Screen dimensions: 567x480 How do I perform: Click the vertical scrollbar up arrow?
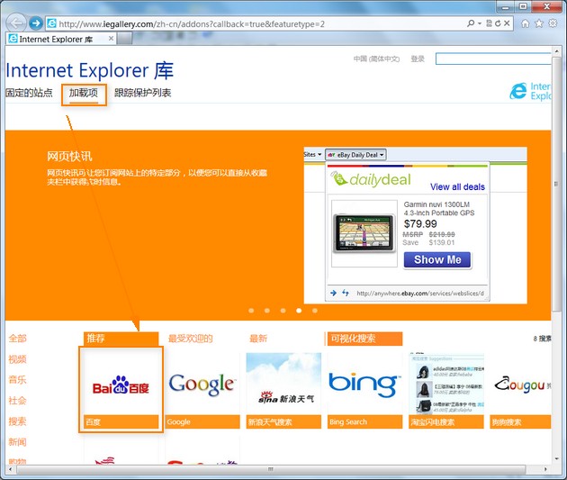click(556, 50)
